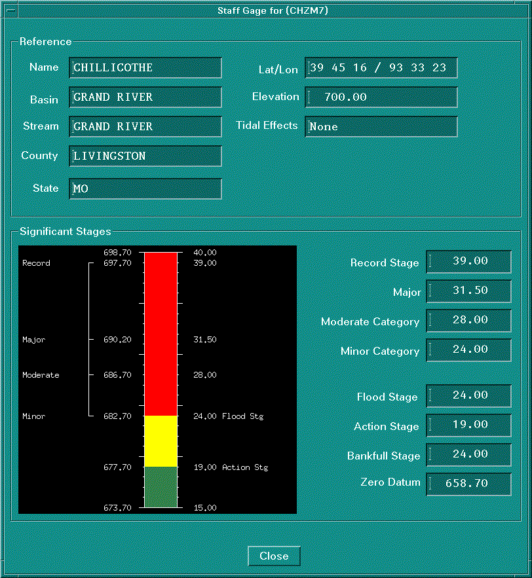The width and height of the screenshot is (532, 578).
Task: Click the 677.70 elevation value
Action: [117, 467]
